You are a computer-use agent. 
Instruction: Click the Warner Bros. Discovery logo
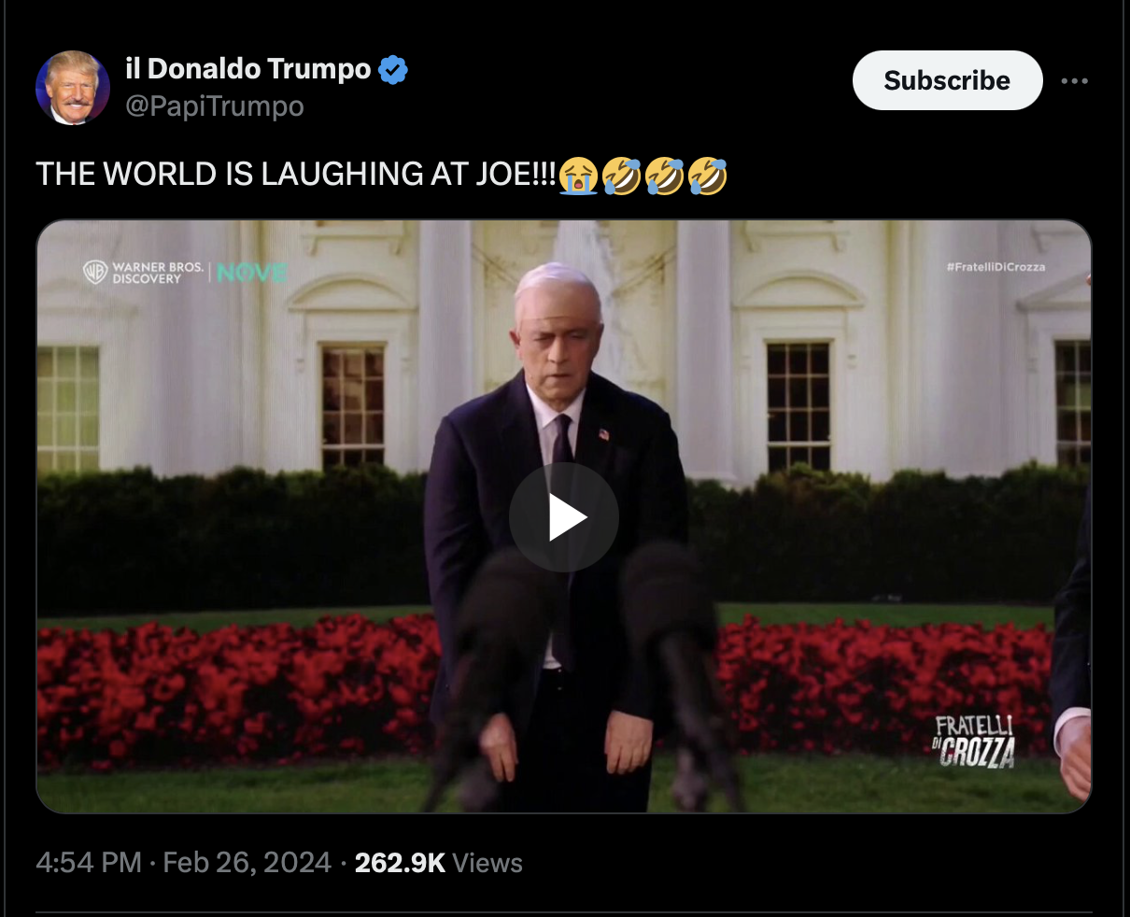pos(143,272)
